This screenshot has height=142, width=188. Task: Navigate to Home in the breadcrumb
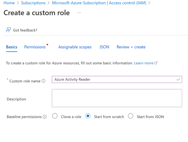click(x=9, y=3)
